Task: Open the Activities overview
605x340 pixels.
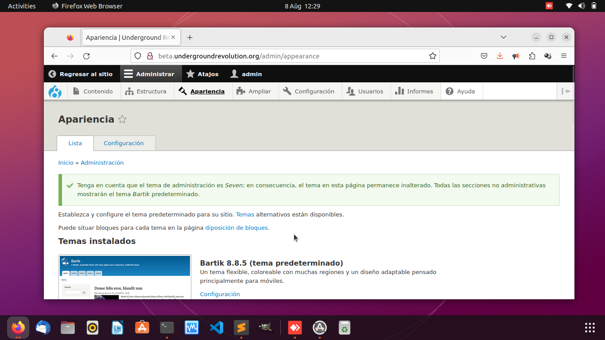Action: pyautogui.click(x=22, y=6)
